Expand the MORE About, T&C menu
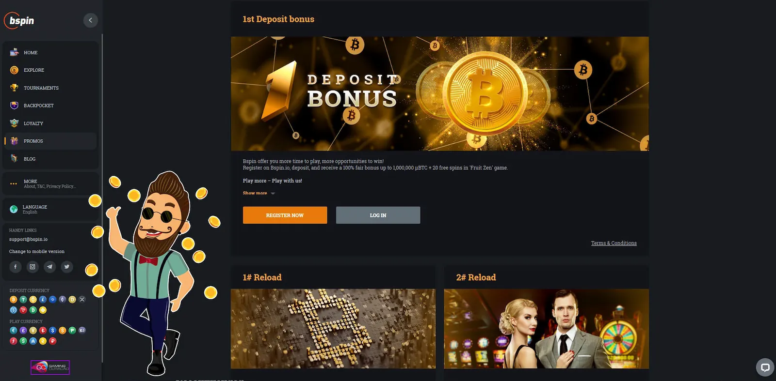Screen dimensions: 776x381 50,183
